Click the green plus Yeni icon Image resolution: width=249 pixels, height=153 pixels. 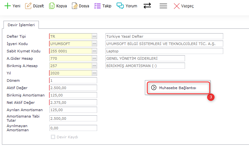tap(7, 6)
